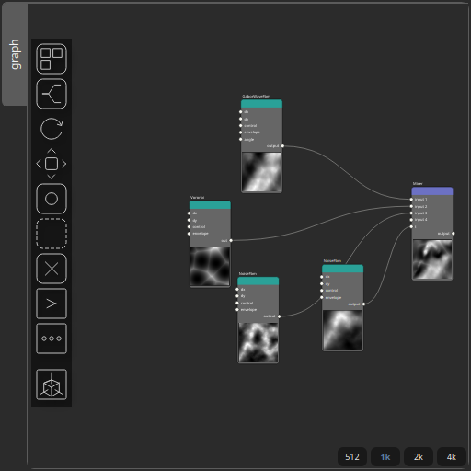Click the Voronoi control input port
Screen dimensions: 471x471
pos(190,227)
